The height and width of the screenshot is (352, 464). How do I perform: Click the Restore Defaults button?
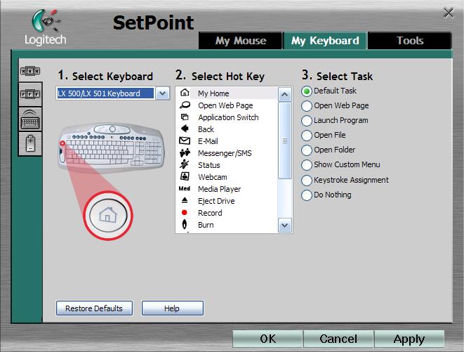point(93,308)
